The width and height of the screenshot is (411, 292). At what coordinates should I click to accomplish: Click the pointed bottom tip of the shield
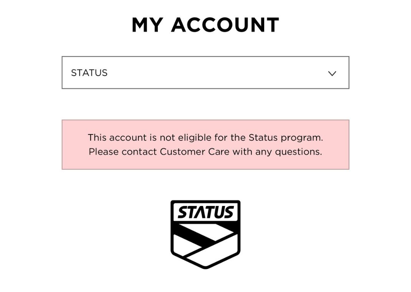click(x=205, y=266)
